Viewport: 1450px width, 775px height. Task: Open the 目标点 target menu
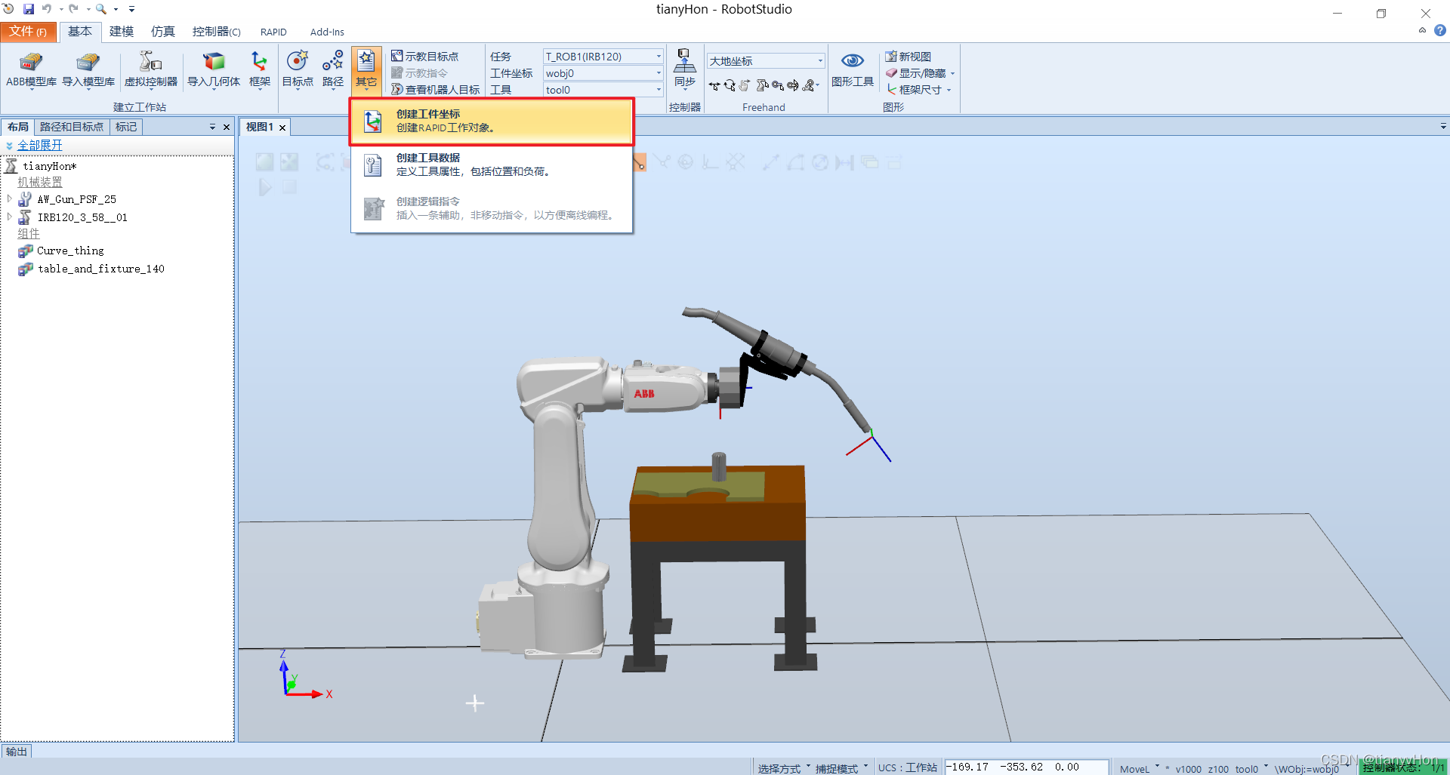pyautogui.click(x=298, y=70)
